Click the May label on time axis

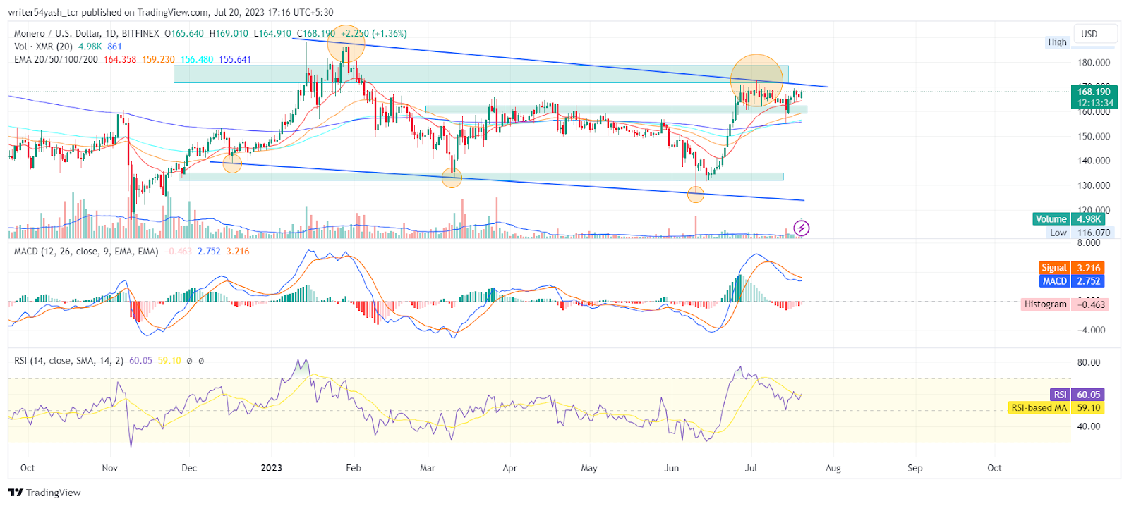pos(589,468)
